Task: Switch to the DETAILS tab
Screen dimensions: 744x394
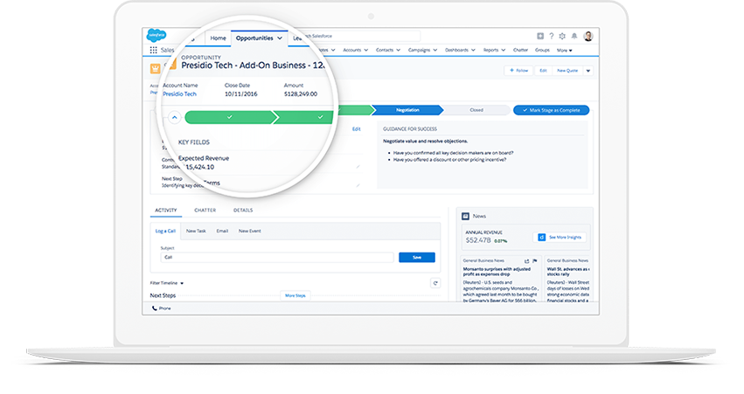Action: 243,210
